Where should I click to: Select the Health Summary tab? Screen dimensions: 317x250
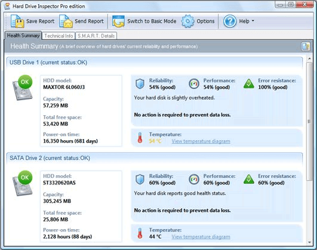[x=23, y=35]
